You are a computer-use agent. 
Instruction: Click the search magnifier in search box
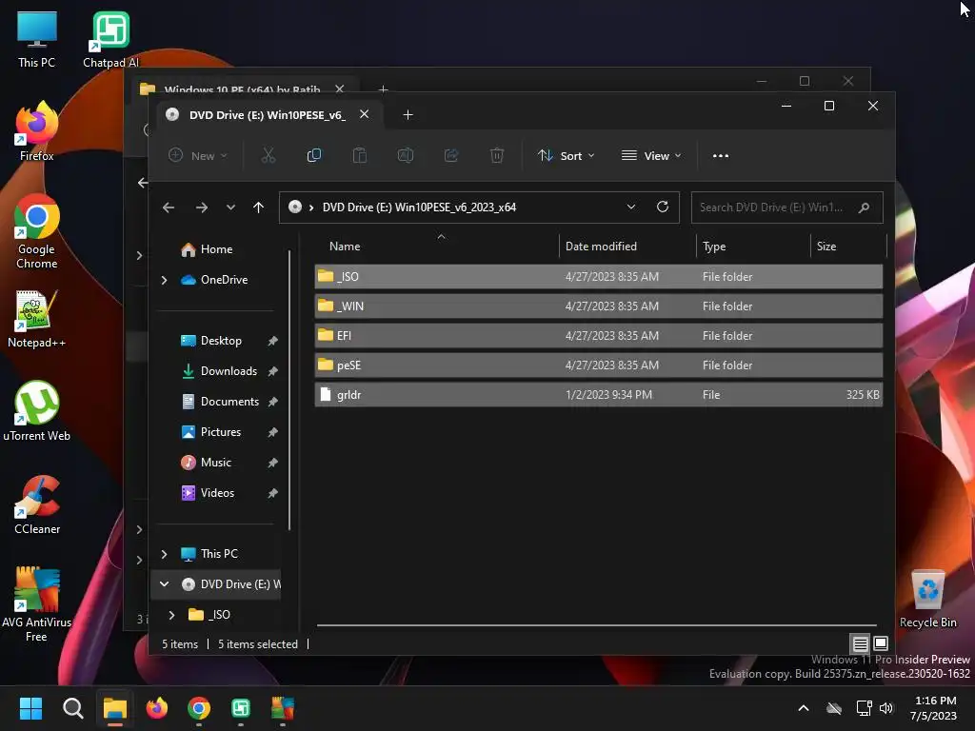[864, 207]
